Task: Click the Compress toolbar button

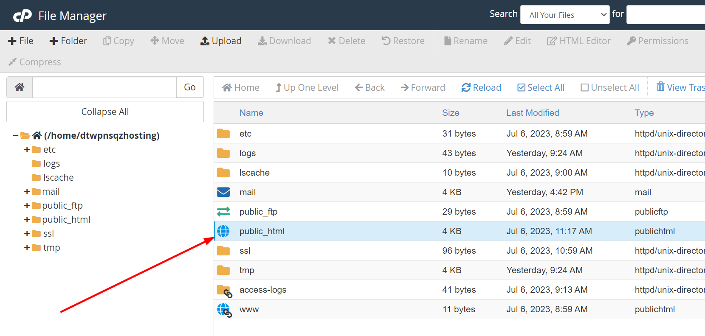Action: pyautogui.click(x=35, y=62)
